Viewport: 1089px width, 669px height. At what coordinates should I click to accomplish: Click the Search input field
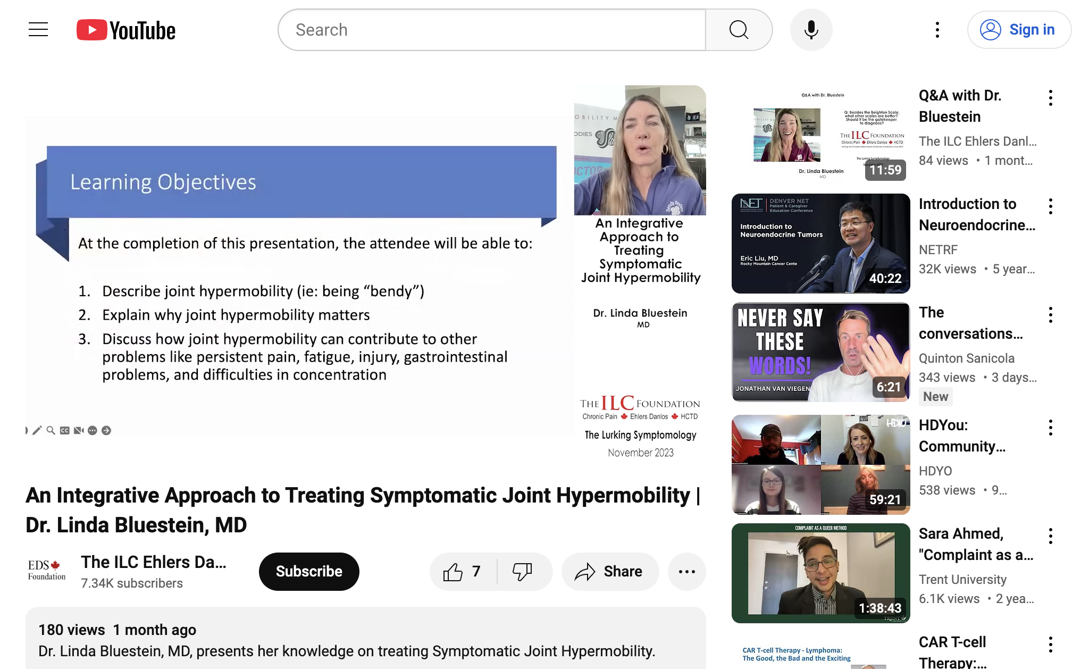[492, 30]
